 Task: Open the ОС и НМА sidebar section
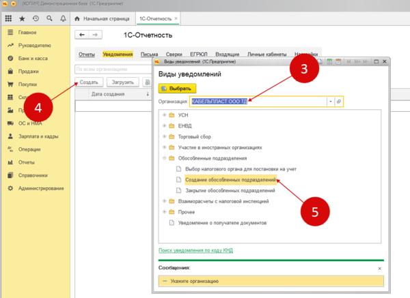[30, 123]
